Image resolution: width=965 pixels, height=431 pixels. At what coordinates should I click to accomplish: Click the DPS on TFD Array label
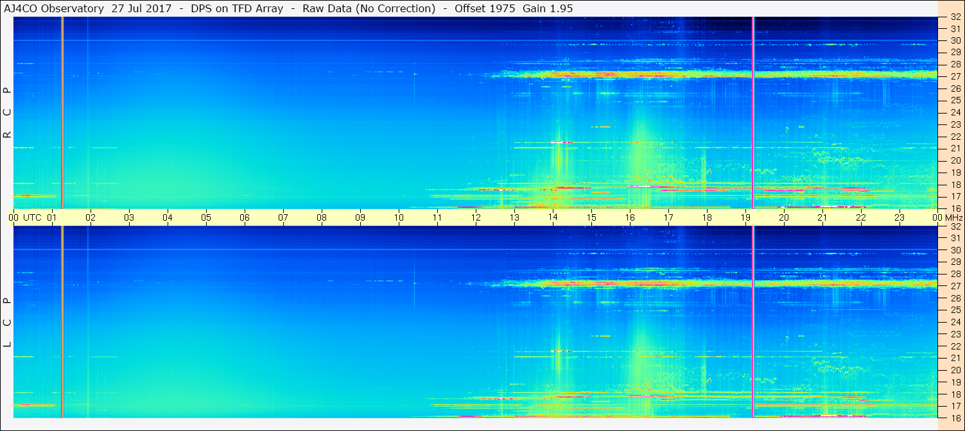click(x=237, y=8)
